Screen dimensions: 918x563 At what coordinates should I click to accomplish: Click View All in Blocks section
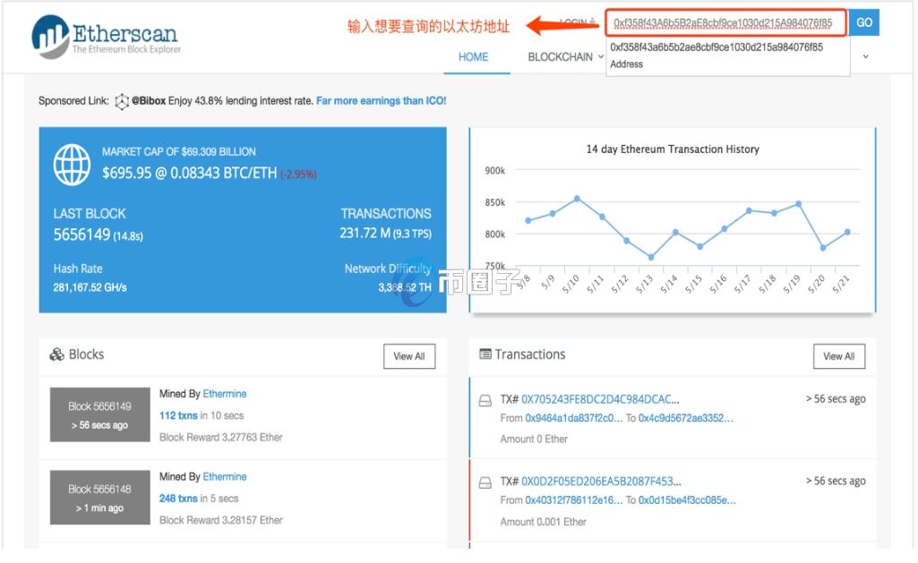tap(409, 356)
